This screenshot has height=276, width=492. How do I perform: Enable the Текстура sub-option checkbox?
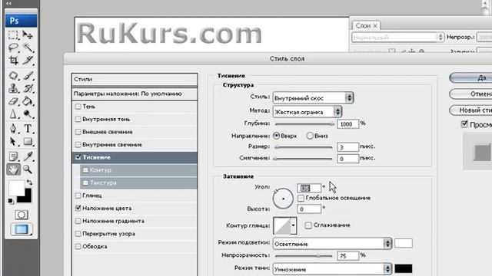85,182
